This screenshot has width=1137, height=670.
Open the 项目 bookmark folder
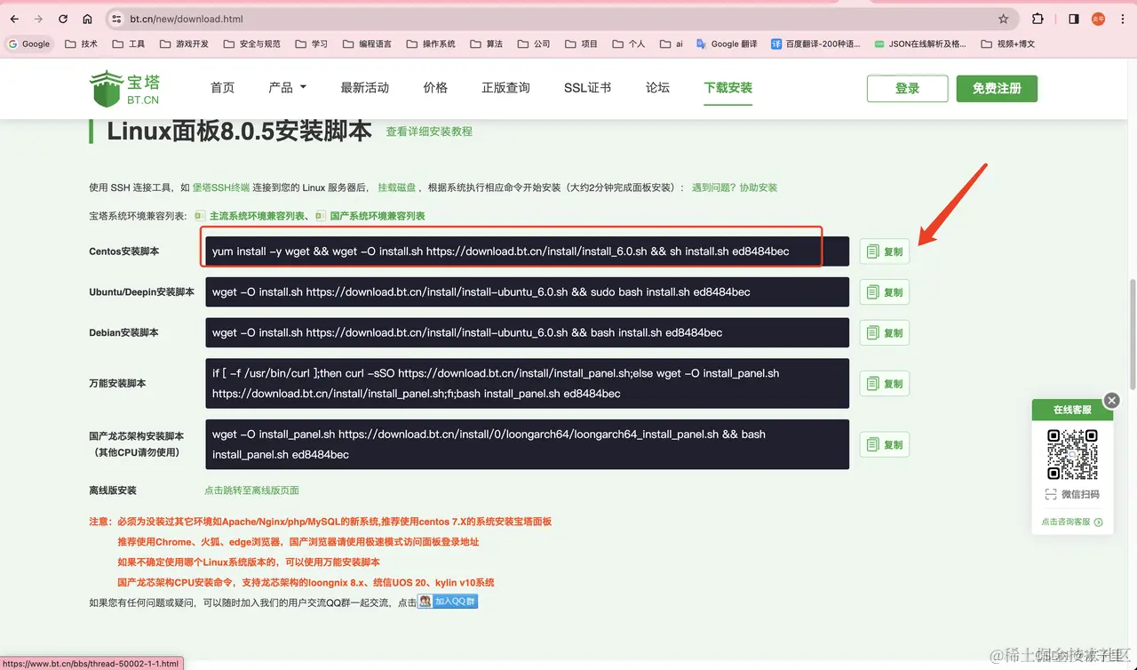pos(581,44)
